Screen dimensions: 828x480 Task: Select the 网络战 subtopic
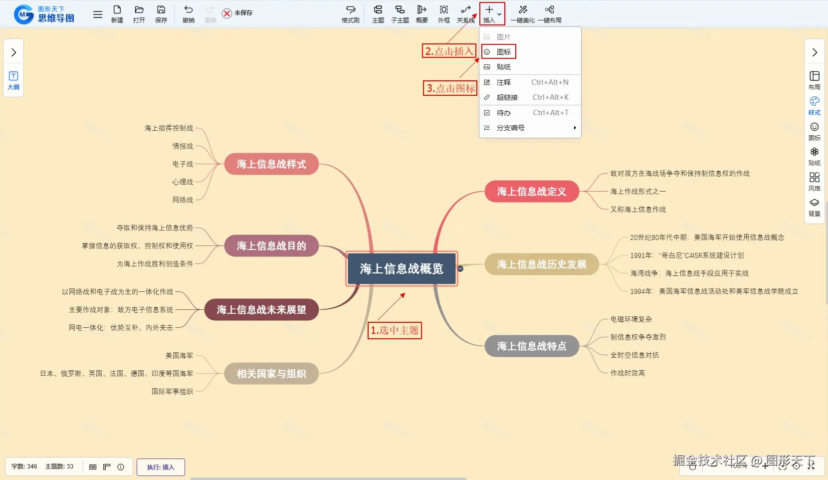click(x=183, y=200)
